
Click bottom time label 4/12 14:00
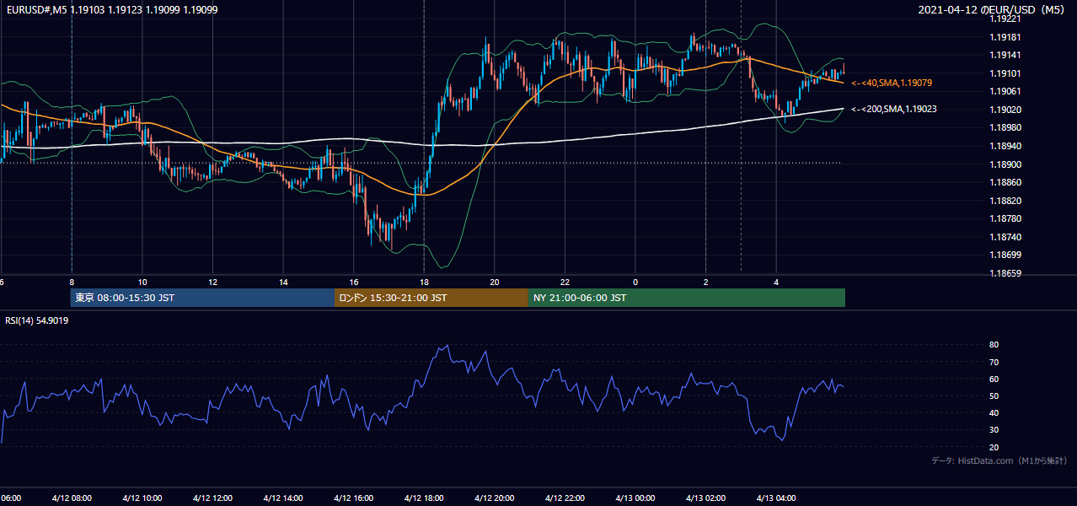coord(282,498)
